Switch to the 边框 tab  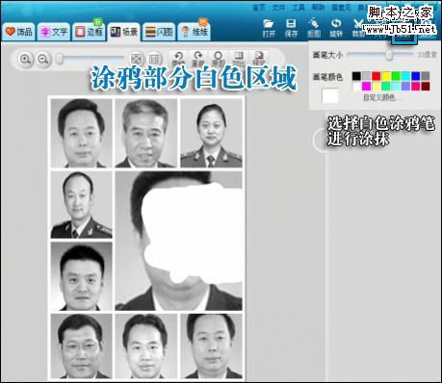(x=89, y=32)
